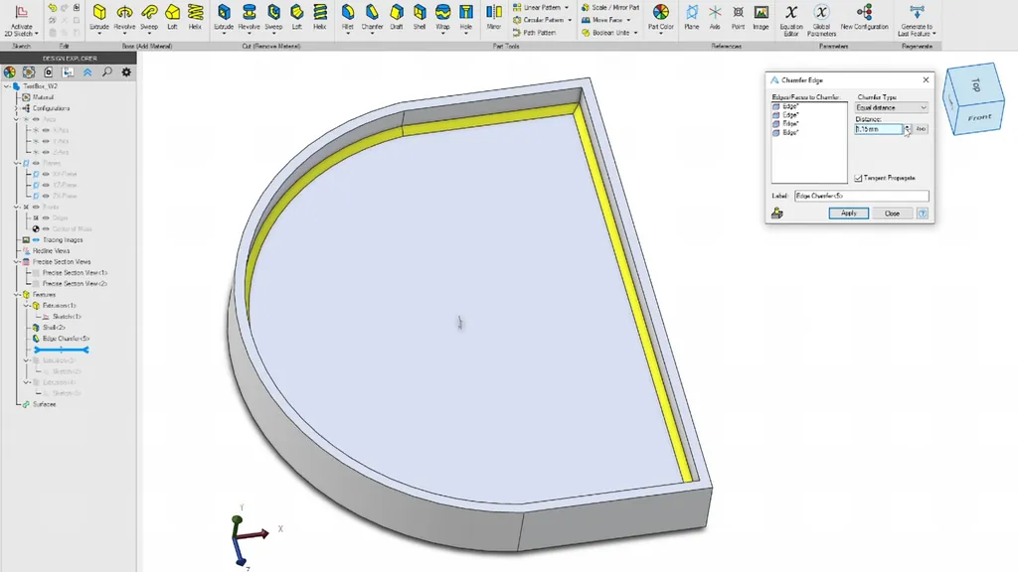Select Cut Revolve tool
Image resolution: width=1018 pixels, height=572 pixels.
pyautogui.click(x=249, y=18)
